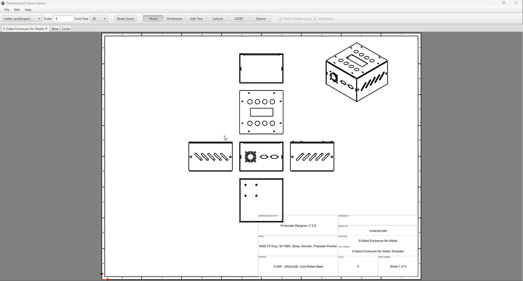Open the Letter Landscape paper size dropdown
Viewport: 523px width, 281px height.
tap(22, 19)
